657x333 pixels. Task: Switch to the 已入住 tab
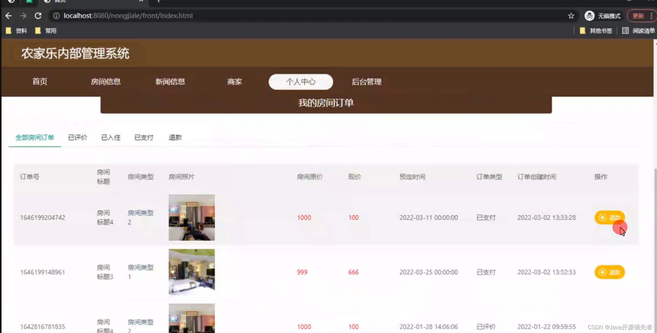(x=111, y=137)
